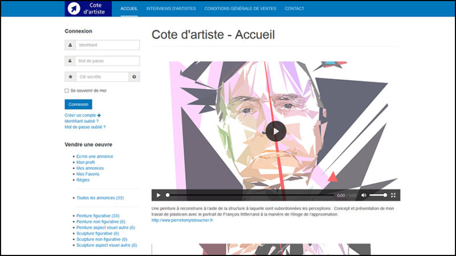Open the pierretomyleboucher.fr link
This screenshot has height=256, width=456.
[182, 220]
